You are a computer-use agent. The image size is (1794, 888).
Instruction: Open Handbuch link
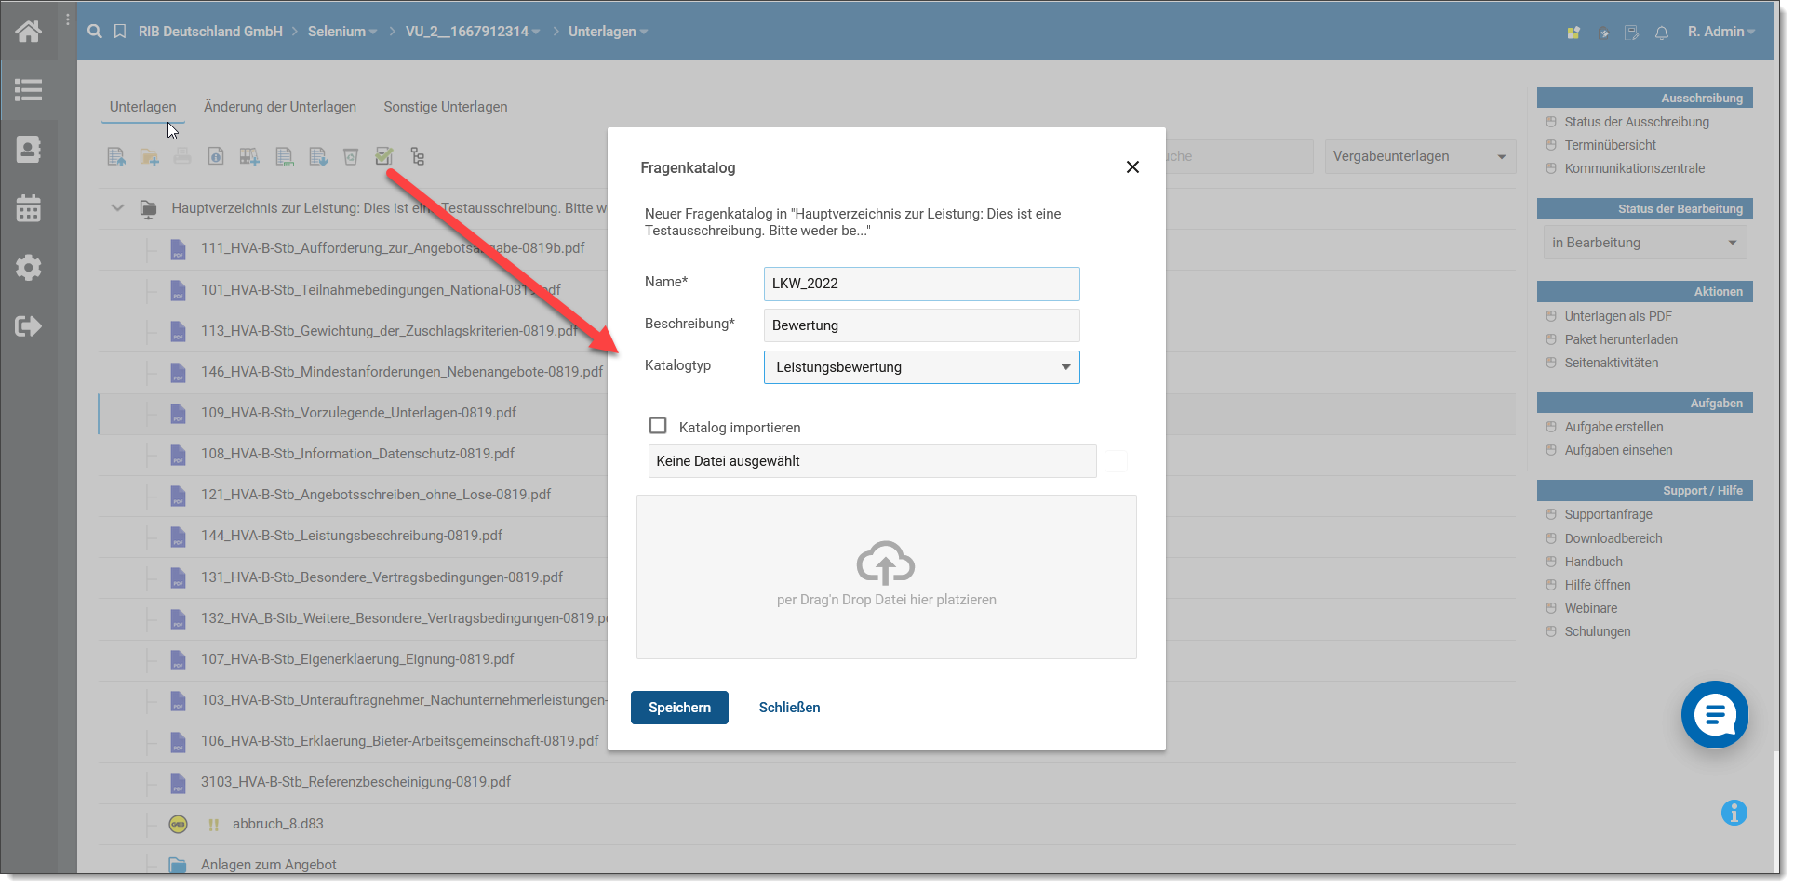1593,562
